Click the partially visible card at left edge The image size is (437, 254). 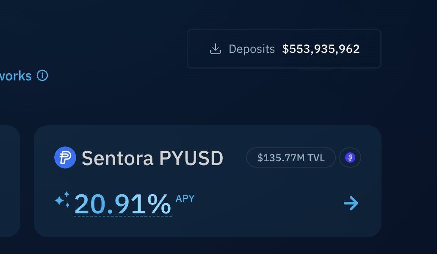click(10, 181)
